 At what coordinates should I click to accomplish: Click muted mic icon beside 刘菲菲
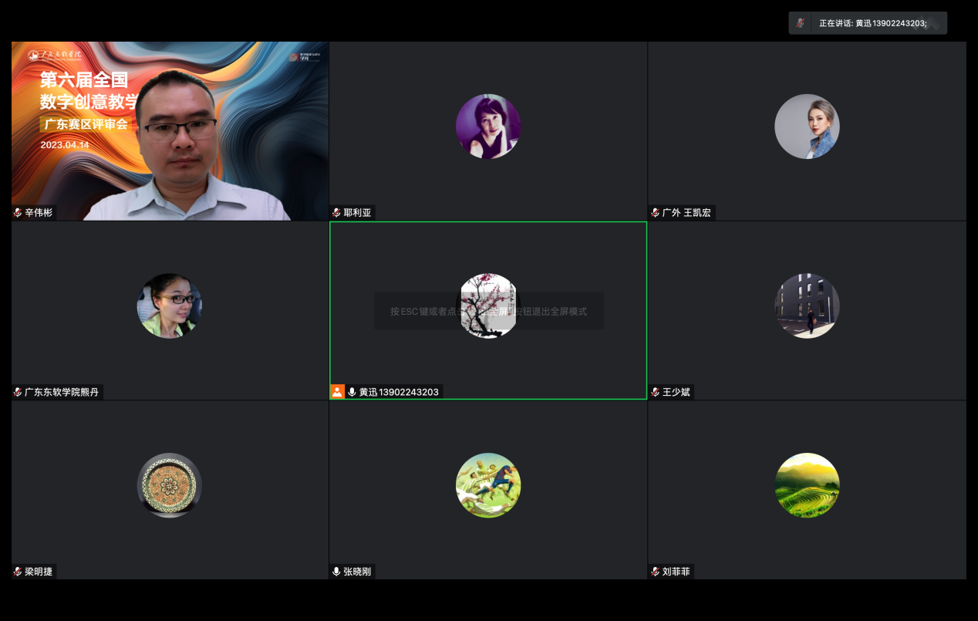click(655, 572)
